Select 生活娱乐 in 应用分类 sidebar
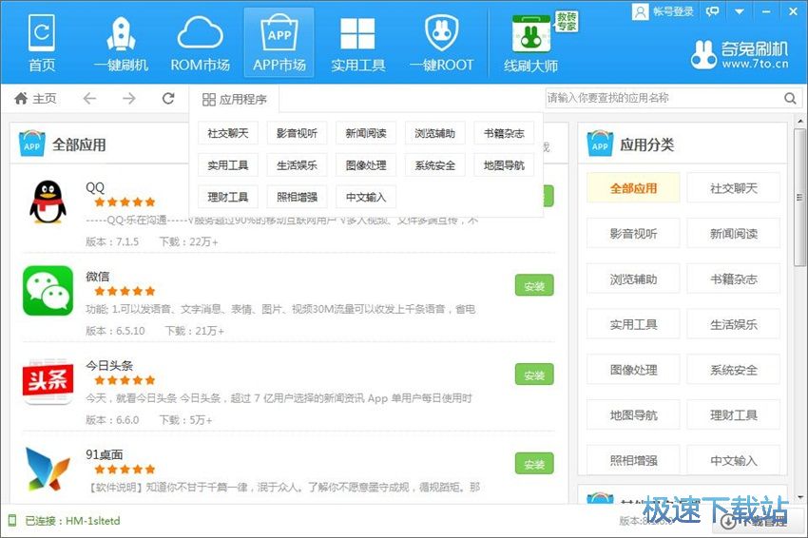808x538 pixels. click(733, 324)
